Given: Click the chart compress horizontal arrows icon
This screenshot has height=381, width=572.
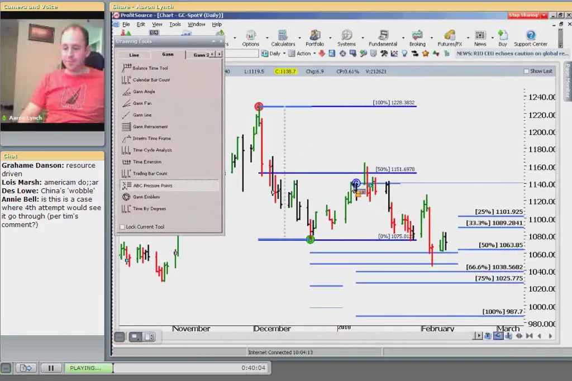Looking at the screenshot, I should point(530,336).
